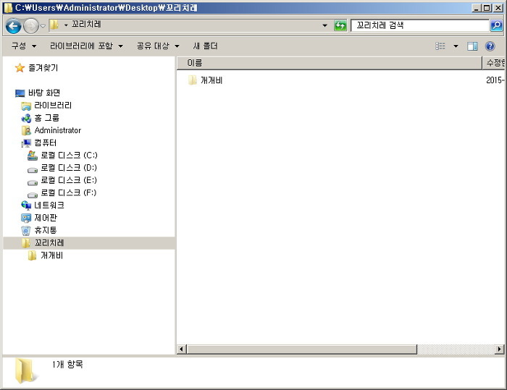Image resolution: width=507 pixels, height=390 pixels.
Task: Select the 개개비 folder in file list
Action: (211, 80)
